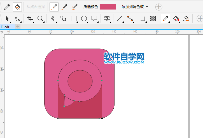Select the Artistic Media curve tool
The width and height of the screenshot is (203, 138).
point(63,19)
